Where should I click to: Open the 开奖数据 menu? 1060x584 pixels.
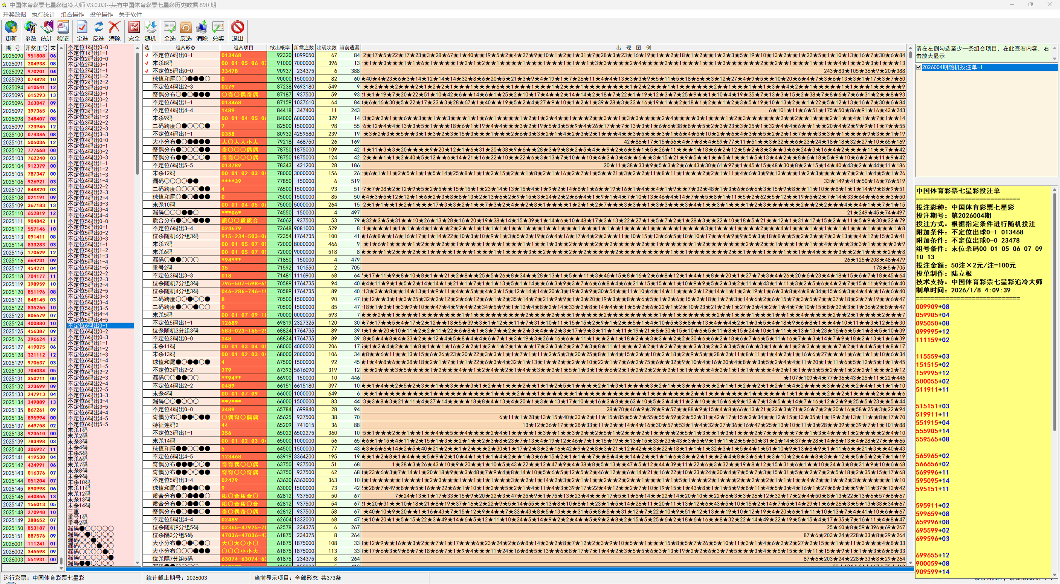click(14, 14)
